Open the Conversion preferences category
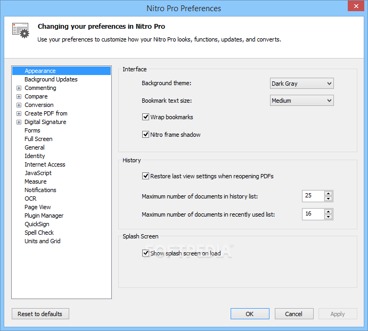The image size is (368, 331). coord(39,105)
